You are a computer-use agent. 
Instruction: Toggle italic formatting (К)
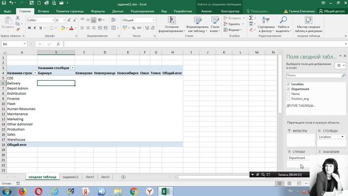(35, 28)
